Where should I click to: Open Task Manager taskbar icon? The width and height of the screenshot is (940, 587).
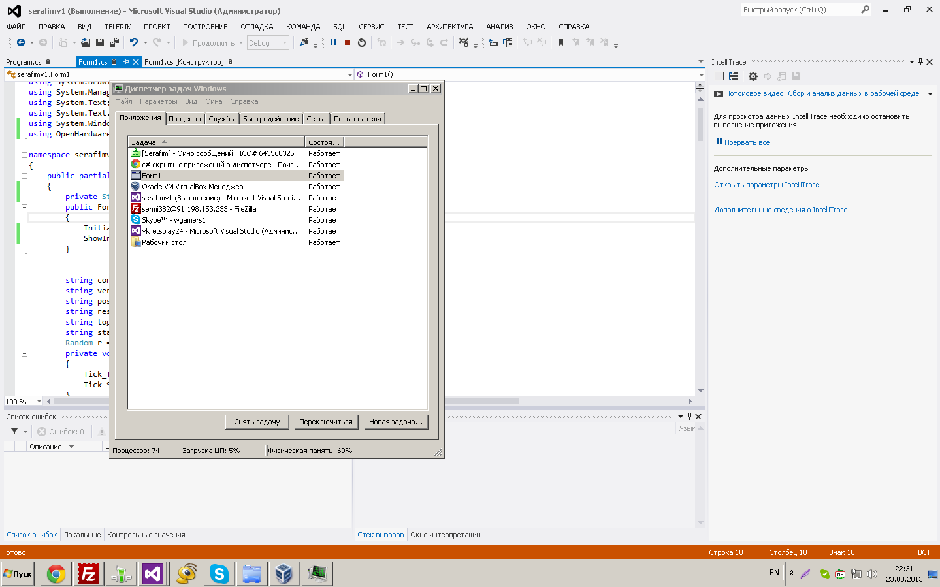(317, 574)
